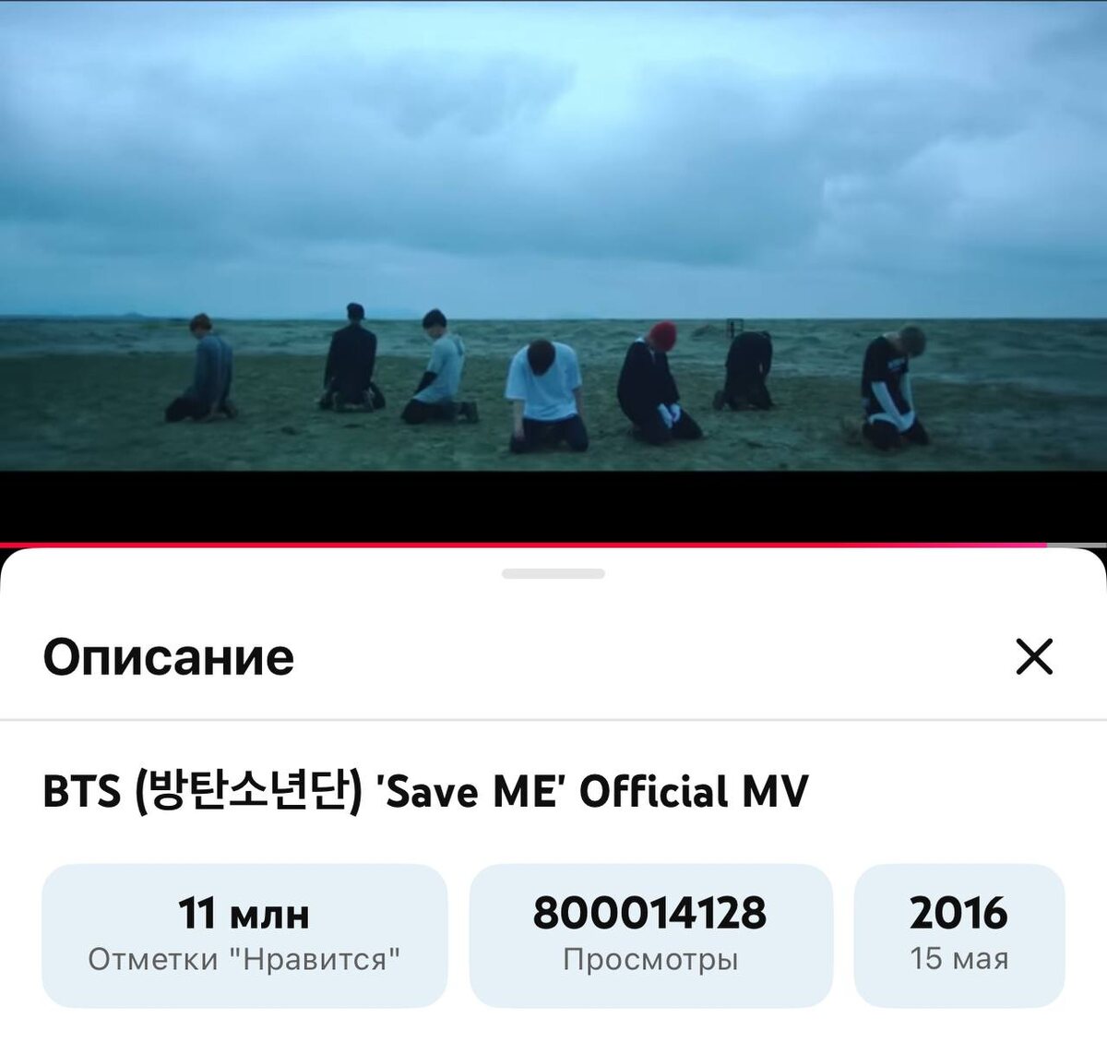Click the center figure in white t-shirt
The height and width of the screenshot is (1043, 1107).
click(547, 395)
